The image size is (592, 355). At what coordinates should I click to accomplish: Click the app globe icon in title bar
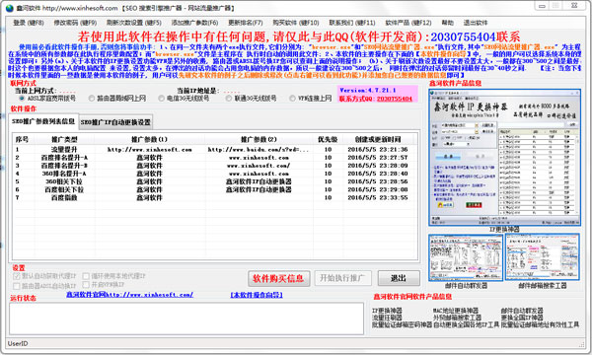(10, 8)
